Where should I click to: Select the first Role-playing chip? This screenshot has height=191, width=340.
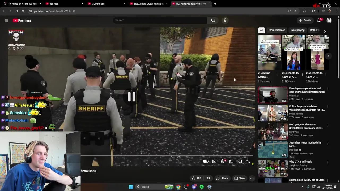297,30
